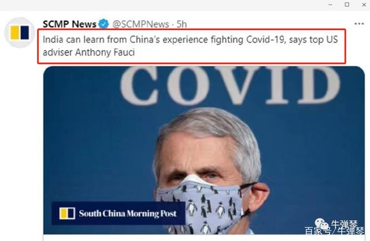Visit the @SCMPNews handle link
The image size is (370, 241).
point(140,24)
